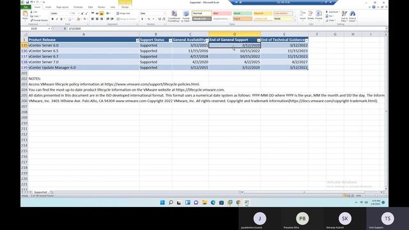409x230 pixels.
Task: Open taskbar Search icon
Action: point(171,203)
